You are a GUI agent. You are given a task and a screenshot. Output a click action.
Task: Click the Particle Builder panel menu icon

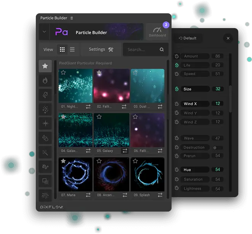pos(72,18)
